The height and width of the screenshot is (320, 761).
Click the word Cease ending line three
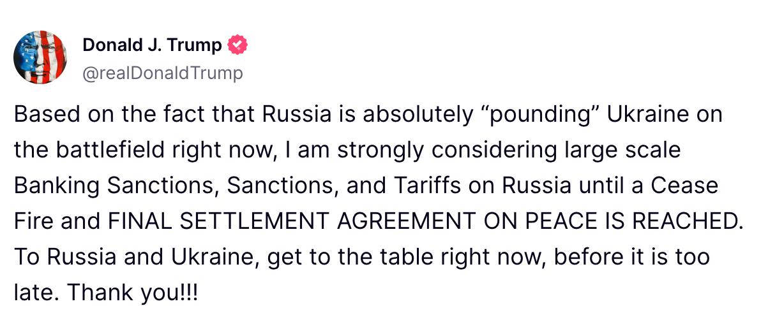(x=684, y=186)
